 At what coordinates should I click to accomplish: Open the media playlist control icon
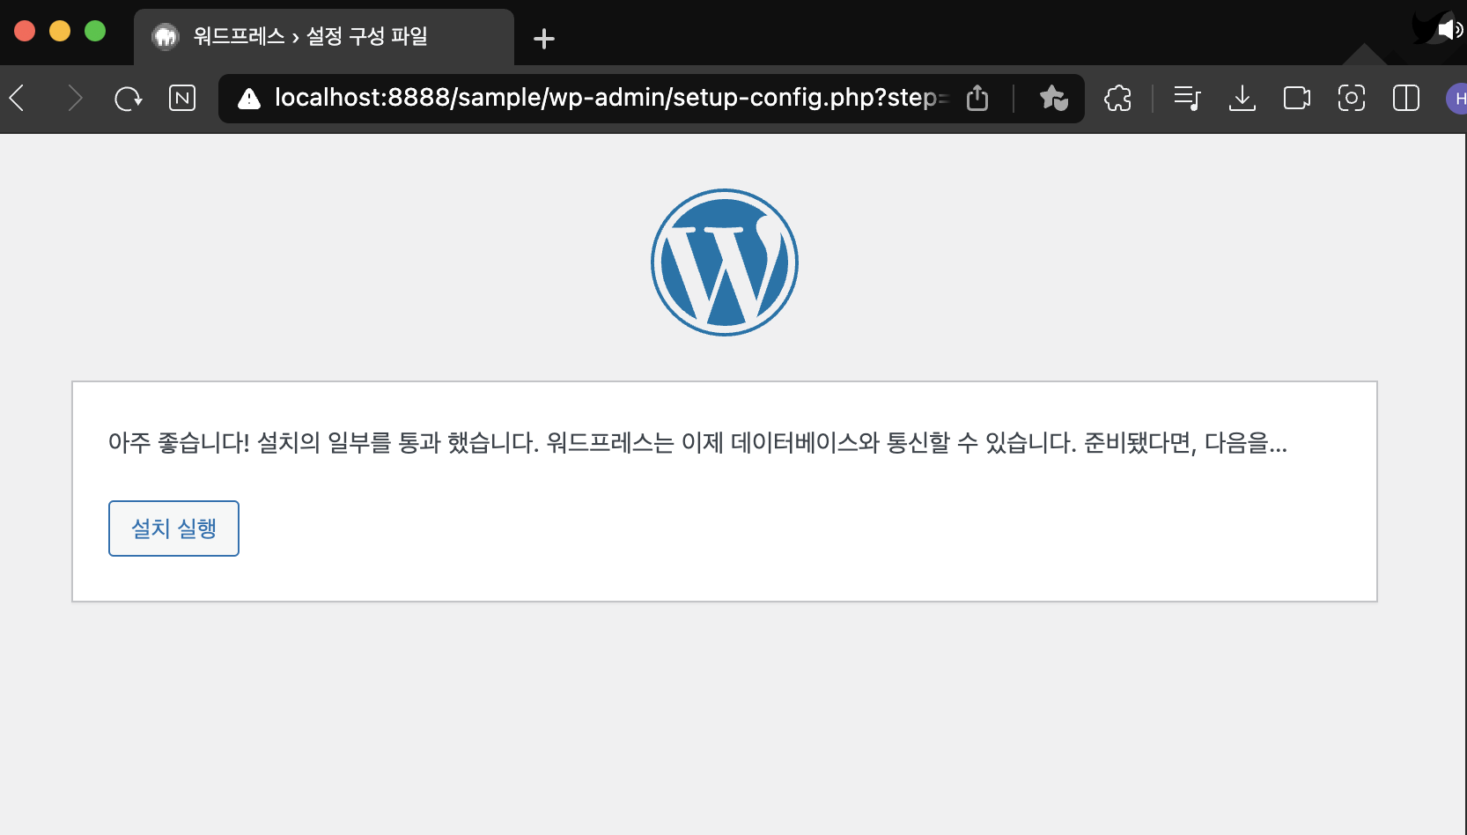1187,98
